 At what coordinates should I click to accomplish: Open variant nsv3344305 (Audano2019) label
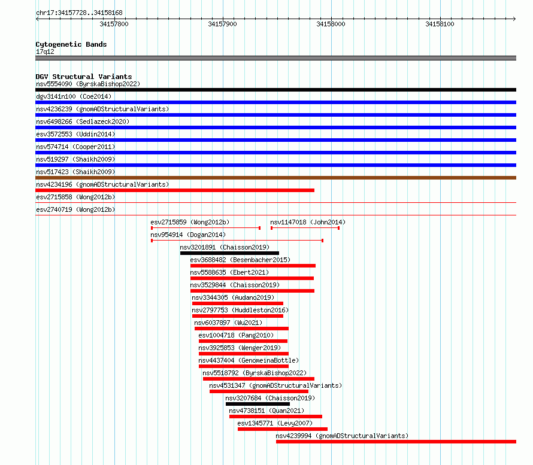(233, 297)
